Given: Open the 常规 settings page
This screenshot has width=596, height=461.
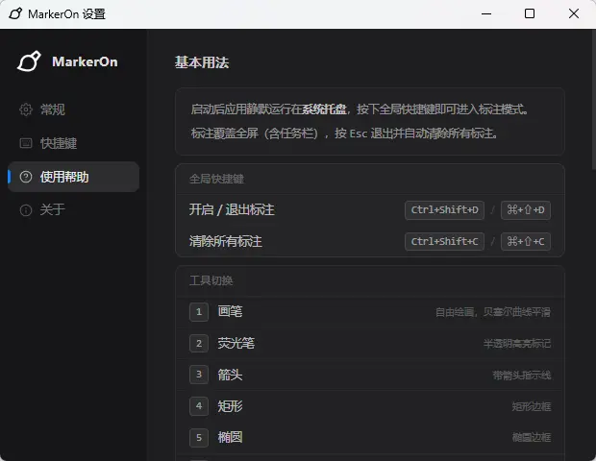Looking at the screenshot, I should [74, 109].
